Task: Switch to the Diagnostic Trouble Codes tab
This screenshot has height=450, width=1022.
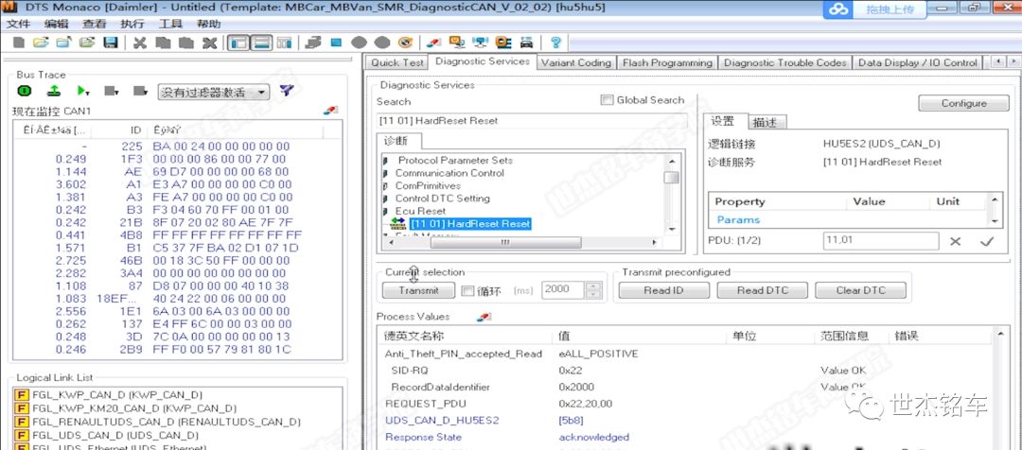Action: pyautogui.click(x=784, y=62)
